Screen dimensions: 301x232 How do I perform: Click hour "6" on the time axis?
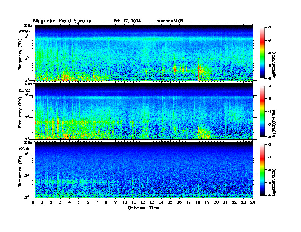tap(88, 202)
